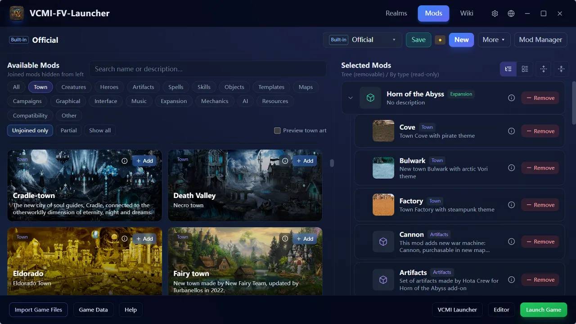Open the Mod Manager
Viewport: 576px width, 324px height.
(x=540, y=40)
